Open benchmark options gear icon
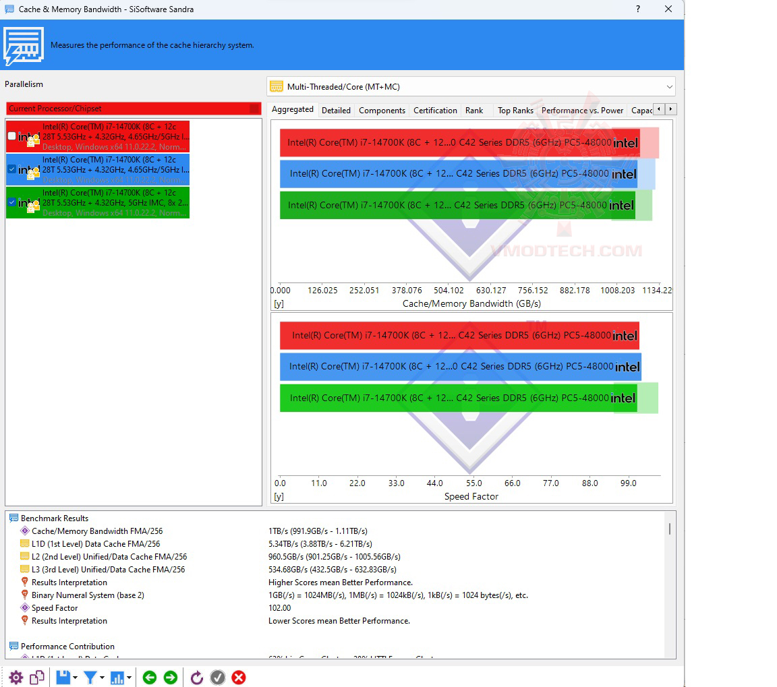The height and width of the screenshot is (687, 777). (x=16, y=677)
